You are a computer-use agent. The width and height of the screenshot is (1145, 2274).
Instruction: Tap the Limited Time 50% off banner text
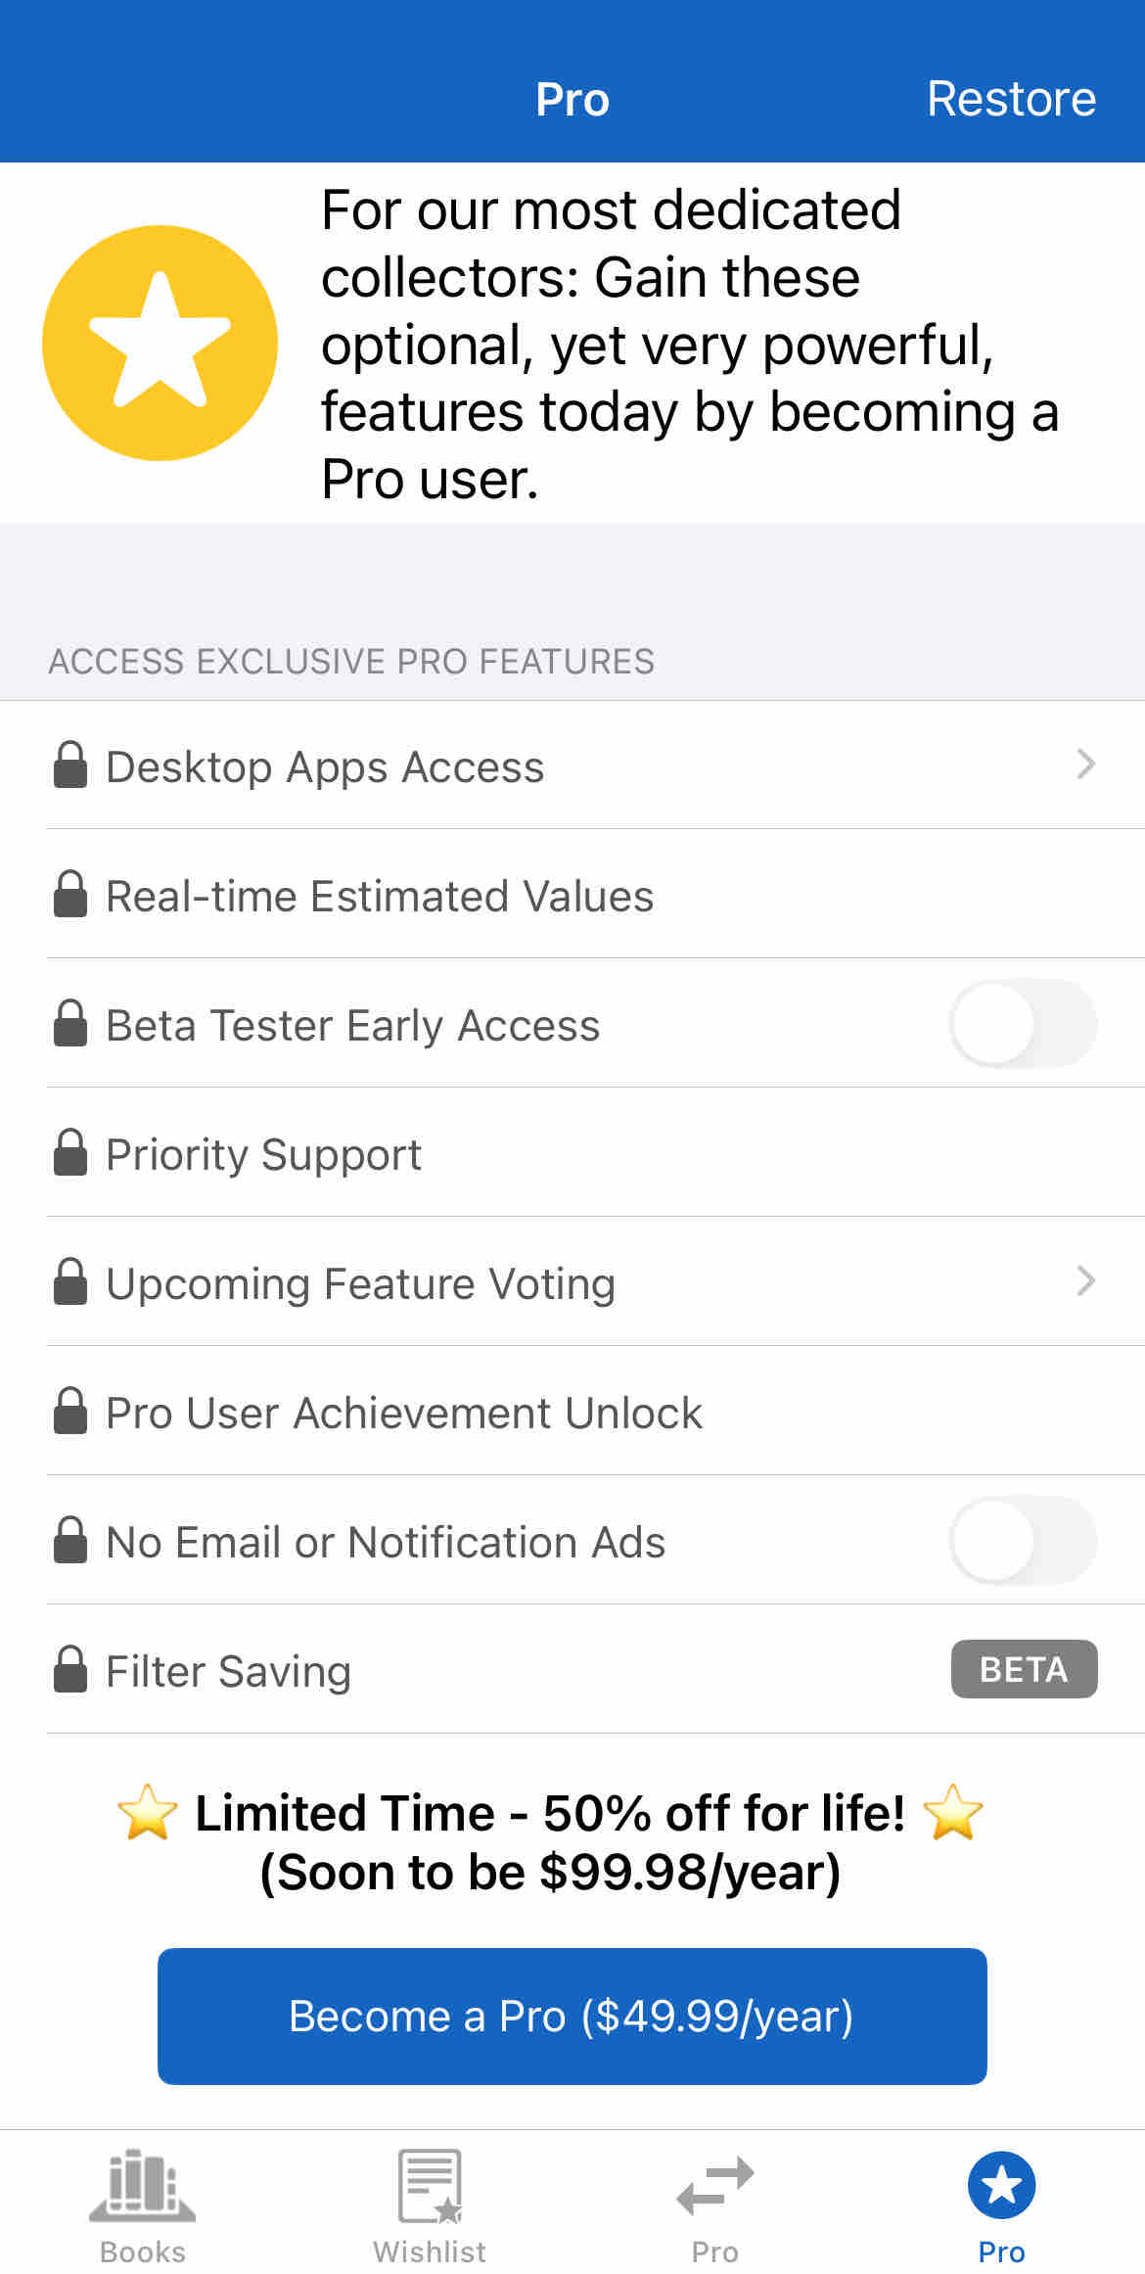point(550,1841)
